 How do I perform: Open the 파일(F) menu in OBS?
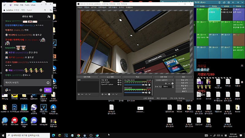[x=80, y=7]
